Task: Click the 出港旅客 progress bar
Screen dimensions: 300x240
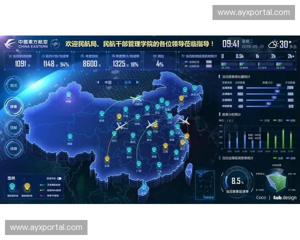Action: click(265, 88)
